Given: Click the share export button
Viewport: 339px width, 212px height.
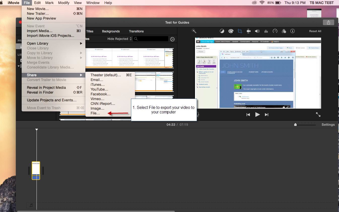Looking at the screenshot, I should pos(328,22).
